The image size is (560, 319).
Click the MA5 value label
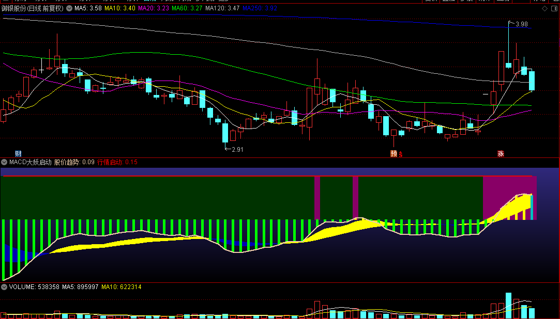coord(87,8)
